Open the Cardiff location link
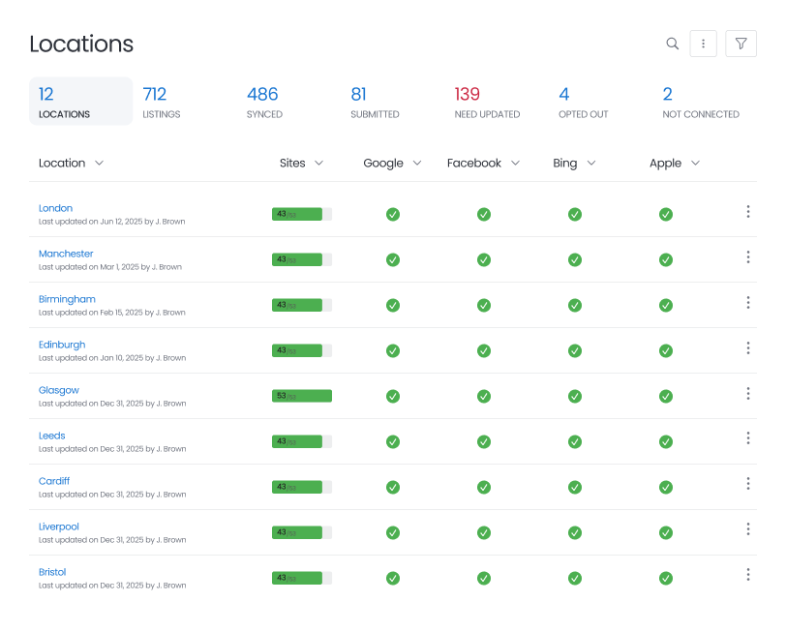This screenshot has height=632, width=786. click(54, 481)
